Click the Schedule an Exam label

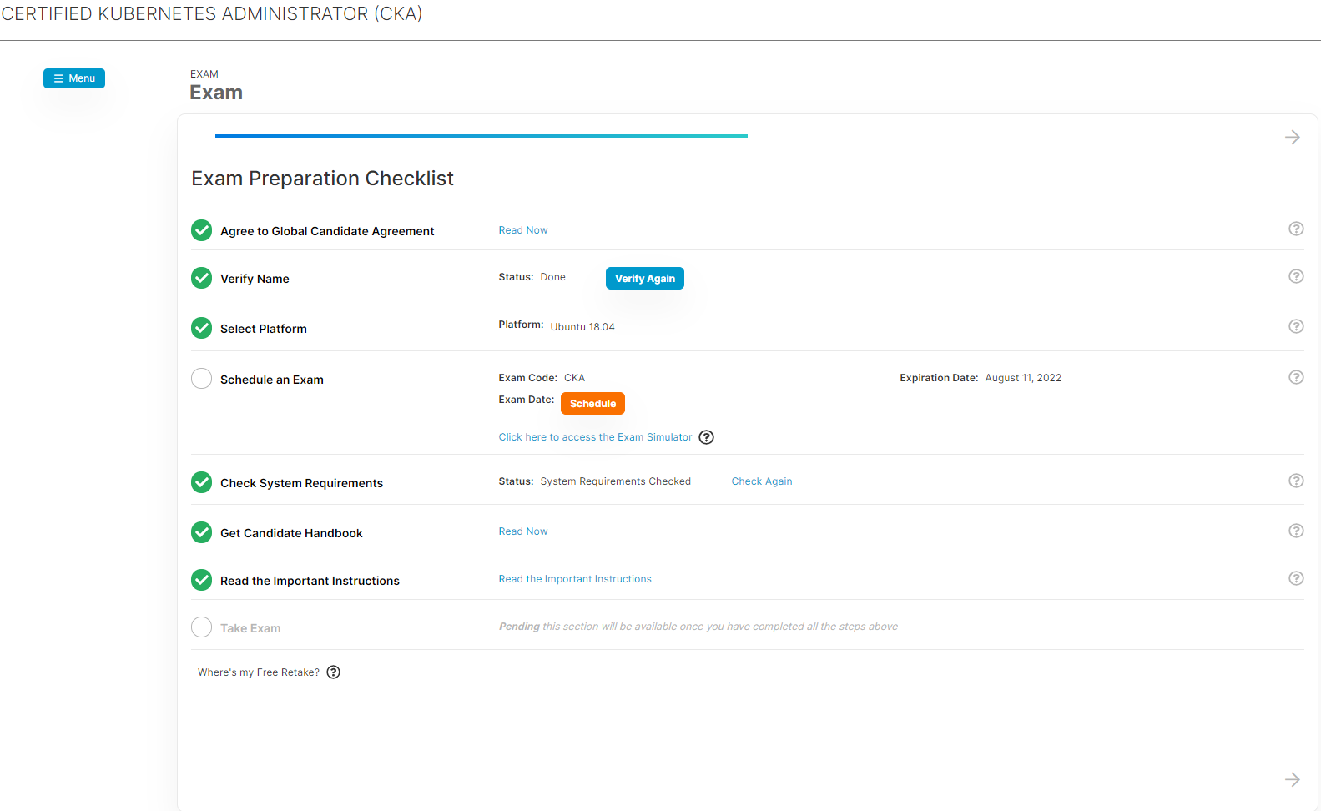pos(272,380)
